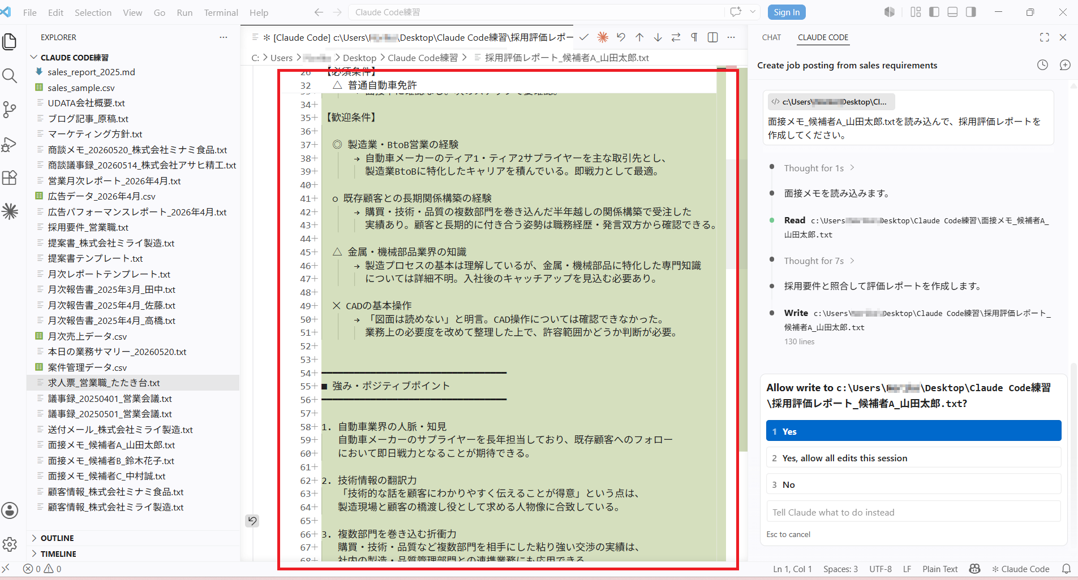Click the Copilot status icon in status bar
The width and height of the screenshot is (1078, 580).
(x=974, y=569)
